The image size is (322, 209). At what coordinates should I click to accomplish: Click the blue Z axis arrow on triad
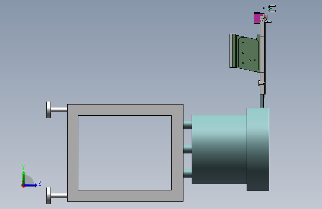click(31, 185)
